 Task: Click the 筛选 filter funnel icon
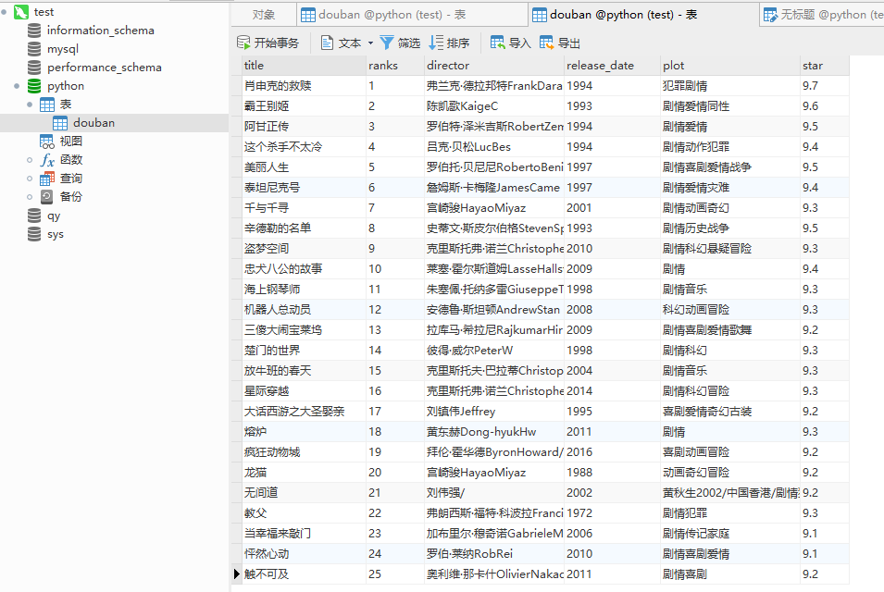[x=387, y=43]
